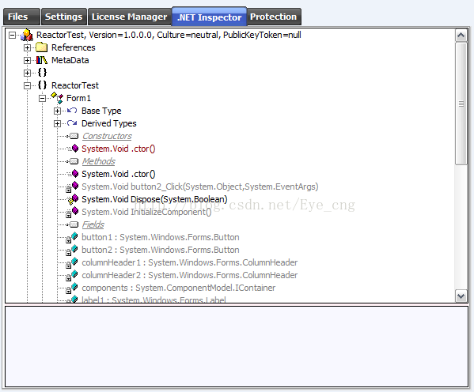Click the Dispose method icon
Screen dimensions: 474x392
coord(73,200)
